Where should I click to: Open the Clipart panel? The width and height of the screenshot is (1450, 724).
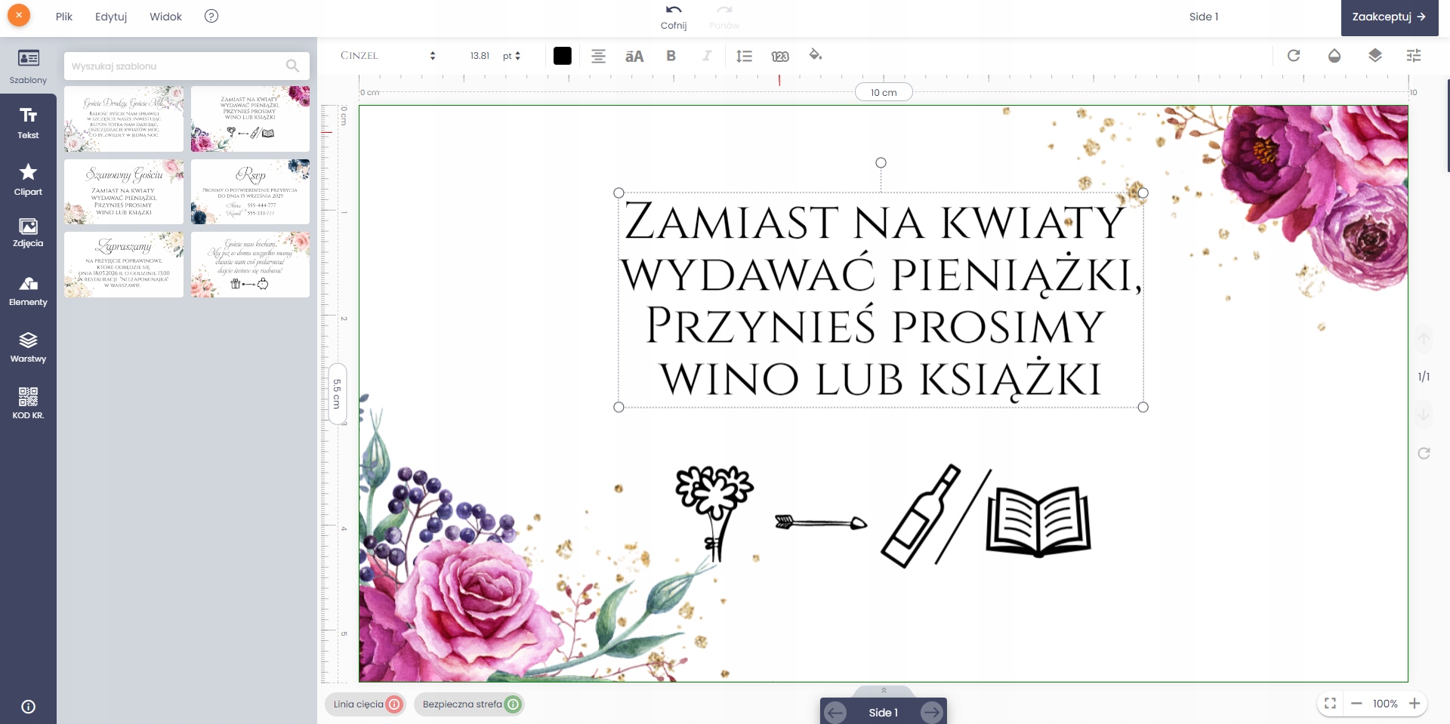click(x=28, y=179)
